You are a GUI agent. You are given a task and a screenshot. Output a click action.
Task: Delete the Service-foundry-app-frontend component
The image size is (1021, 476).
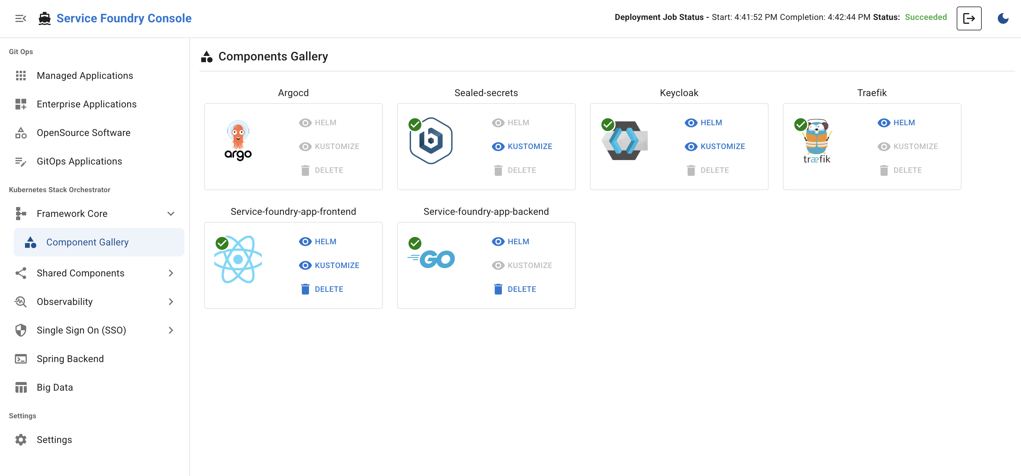321,289
